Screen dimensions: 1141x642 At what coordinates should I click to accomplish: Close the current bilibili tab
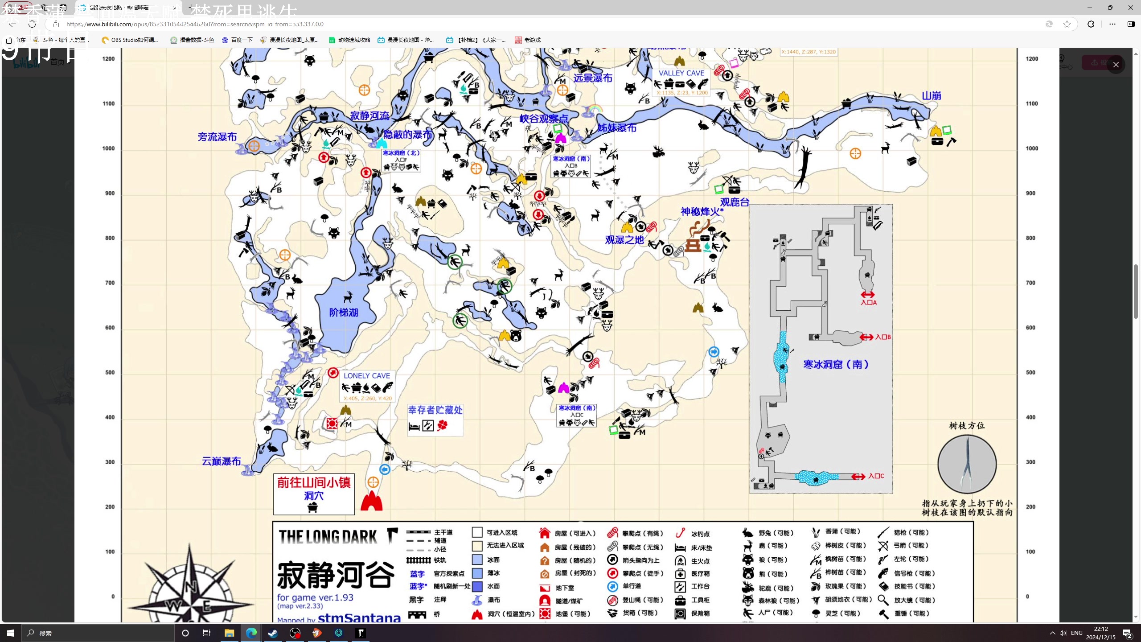(x=175, y=8)
